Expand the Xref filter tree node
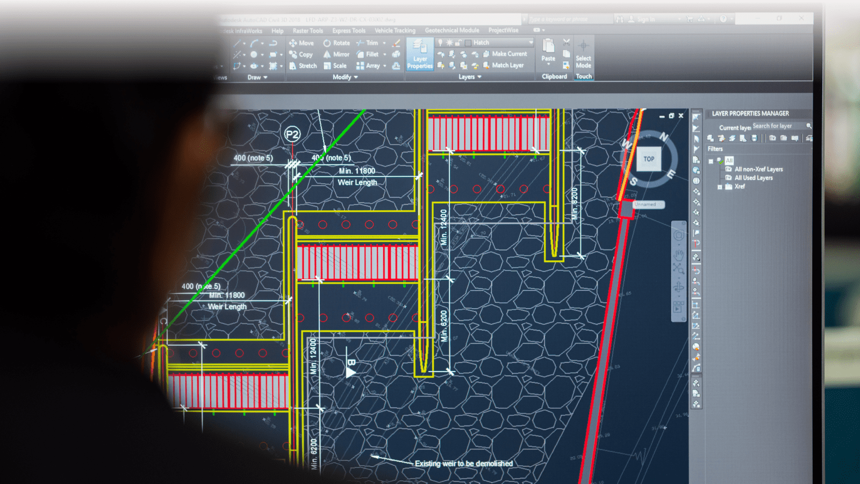This screenshot has height=484, width=860. (x=720, y=187)
